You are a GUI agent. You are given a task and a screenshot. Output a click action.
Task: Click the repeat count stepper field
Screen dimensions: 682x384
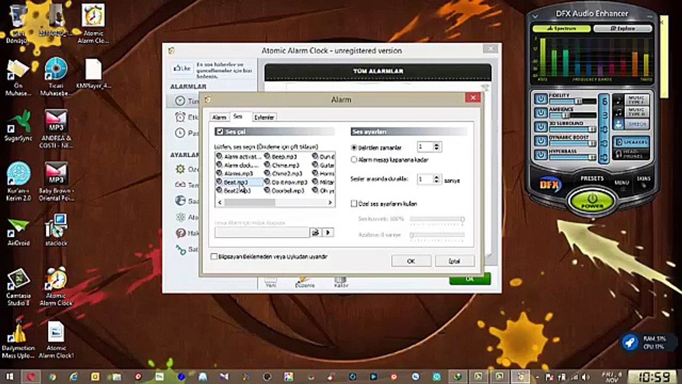click(425, 147)
